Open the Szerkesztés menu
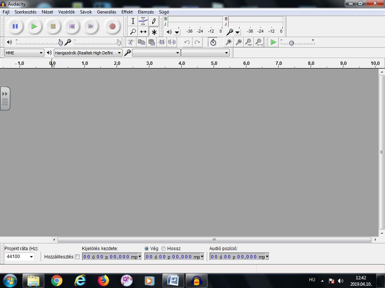 [26, 12]
